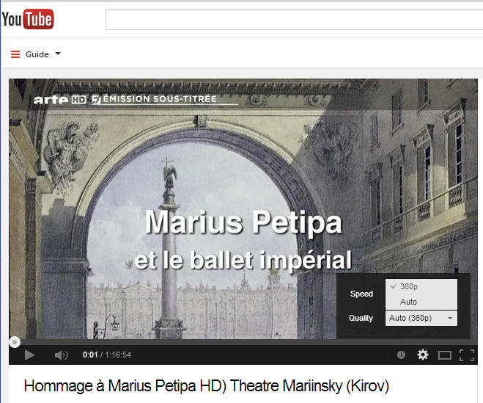This screenshot has width=483, height=403.
Task: Mute the video using the speaker icon
Action: pyautogui.click(x=61, y=355)
